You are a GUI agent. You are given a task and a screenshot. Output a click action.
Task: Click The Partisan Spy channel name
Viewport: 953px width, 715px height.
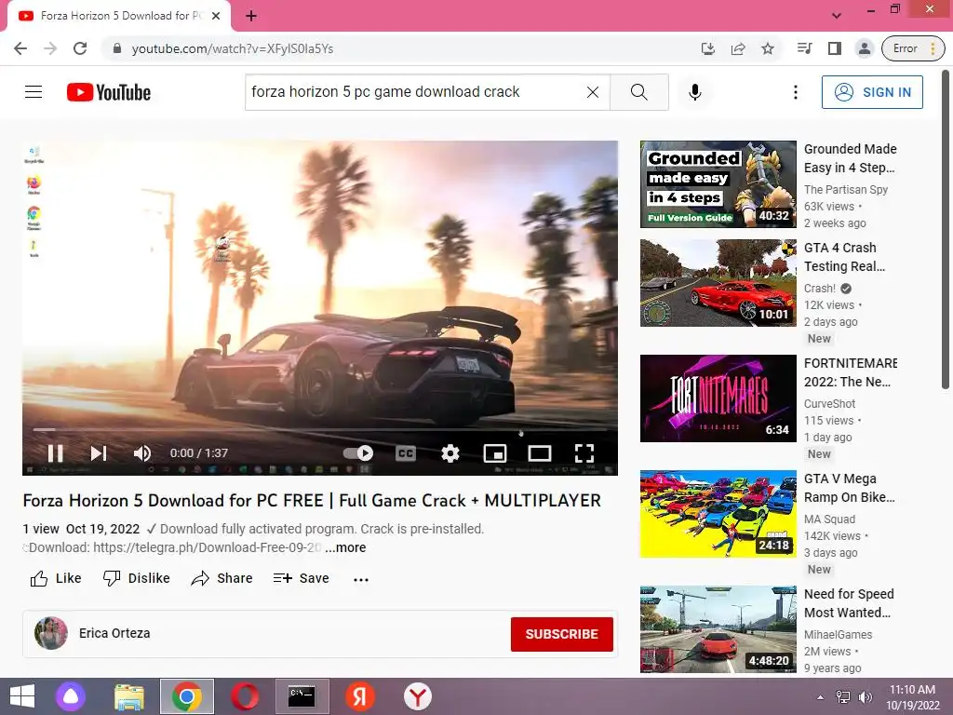pyautogui.click(x=845, y=190)
